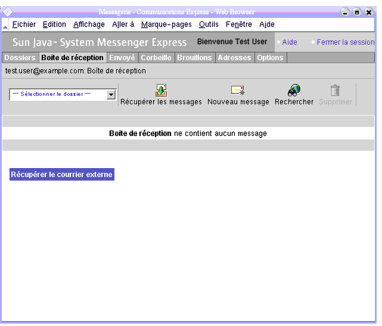
Task: Click the Récupérer le courrier externe button
Action: 62,175
